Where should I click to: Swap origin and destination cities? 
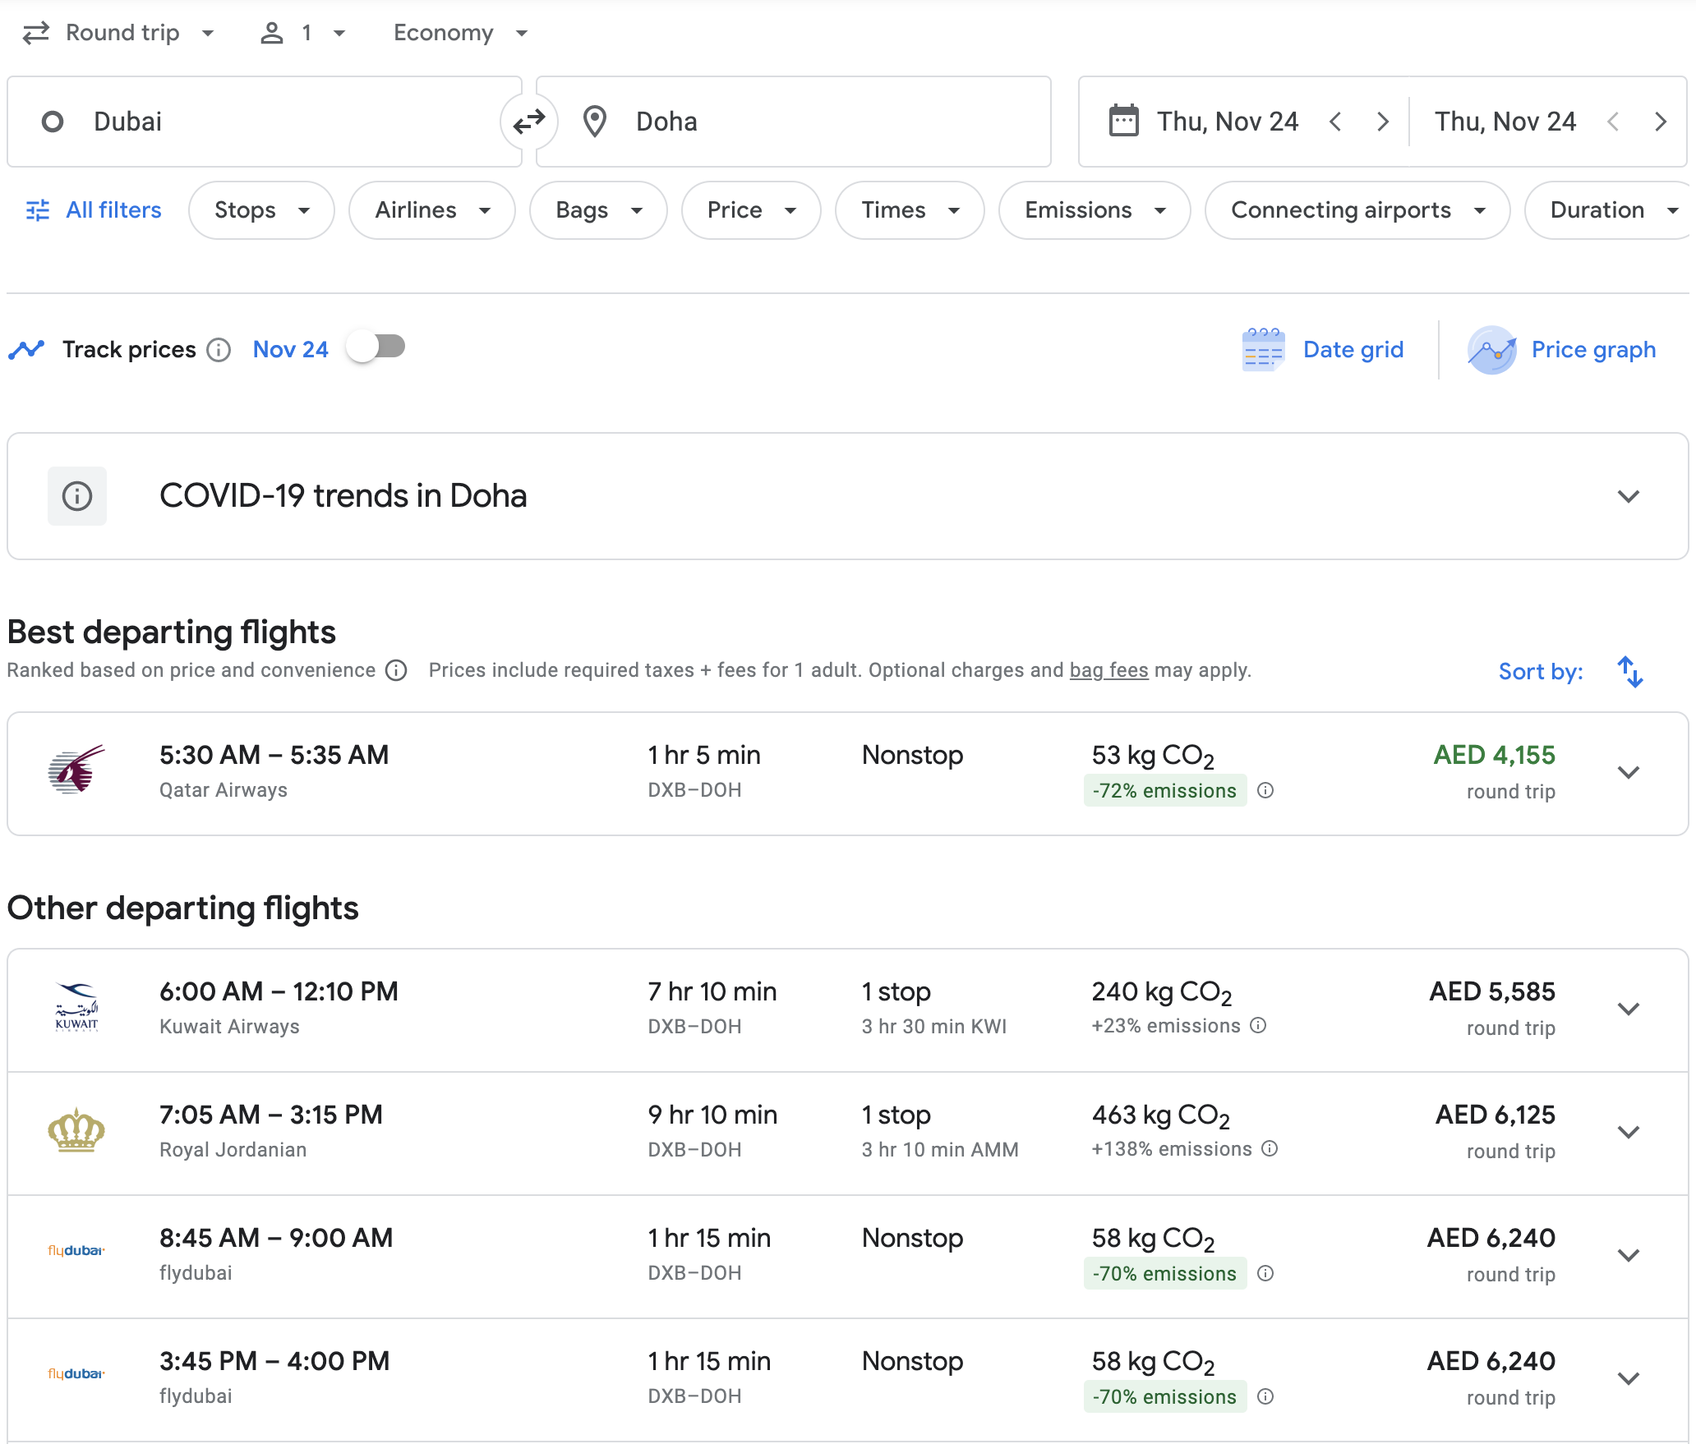(x=528, y=122)
